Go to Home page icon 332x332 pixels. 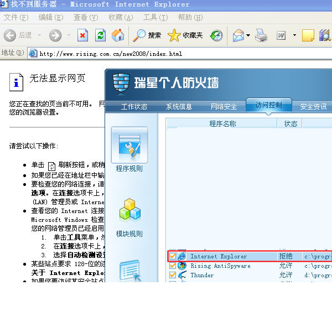pos(118,35)
